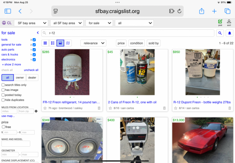Open the all subcategory dropdown
235x163 pixels.
click(134, 23)
